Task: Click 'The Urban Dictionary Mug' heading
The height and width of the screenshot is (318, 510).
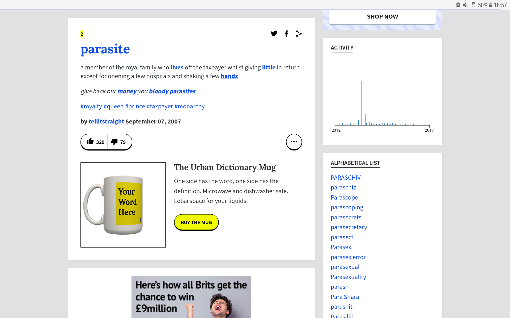Action: click(x=225, y=167)
